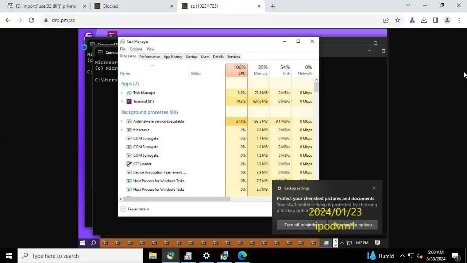Sort processes by the Network column

click(x=302, y=70)
